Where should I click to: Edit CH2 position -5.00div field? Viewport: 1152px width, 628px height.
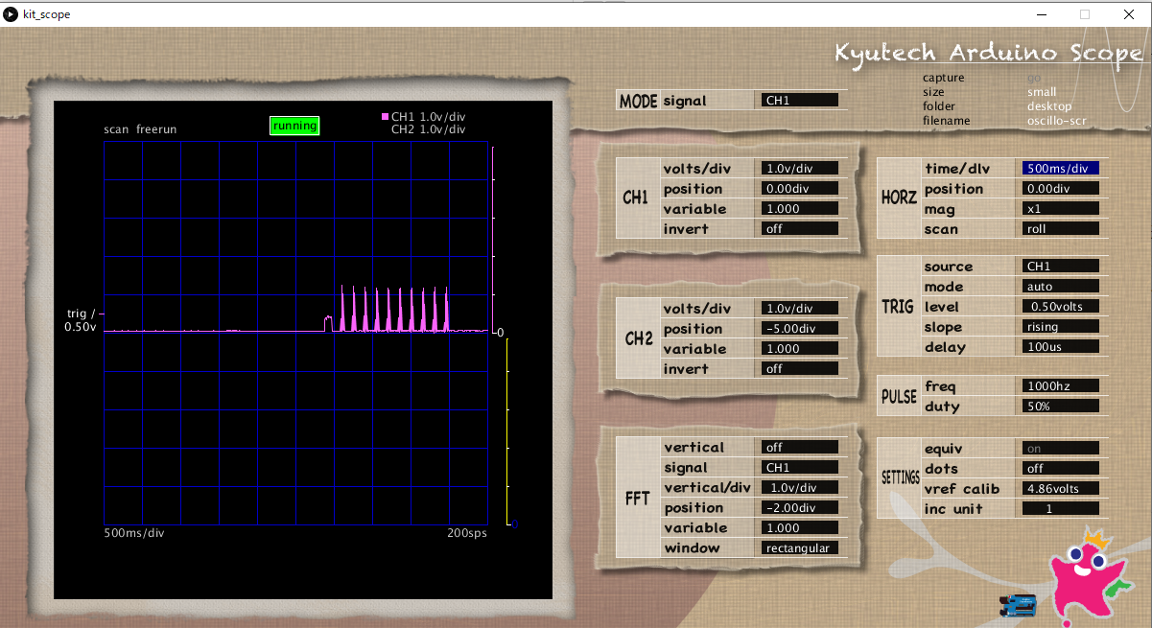coord(800,329)
